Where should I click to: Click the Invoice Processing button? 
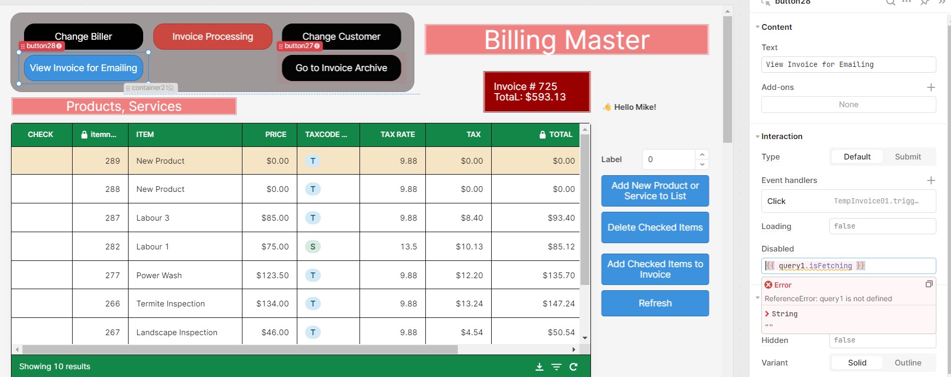click(x=213, y=37)
